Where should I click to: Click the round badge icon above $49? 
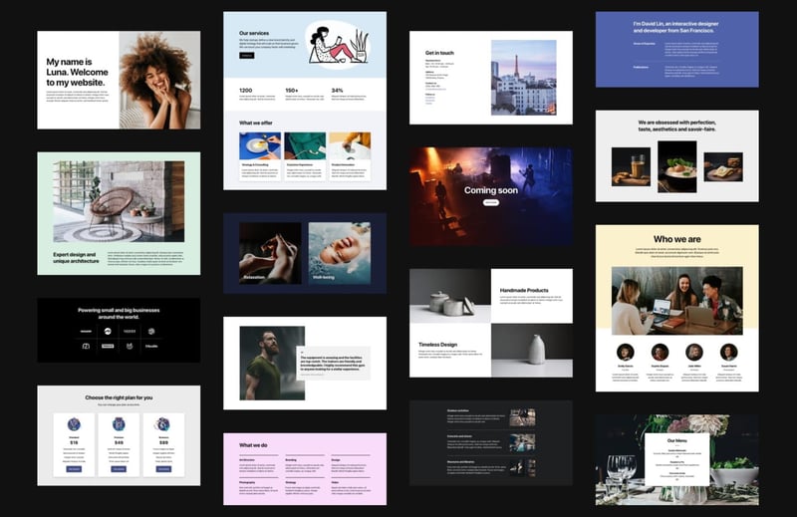[x=119, y=424]
